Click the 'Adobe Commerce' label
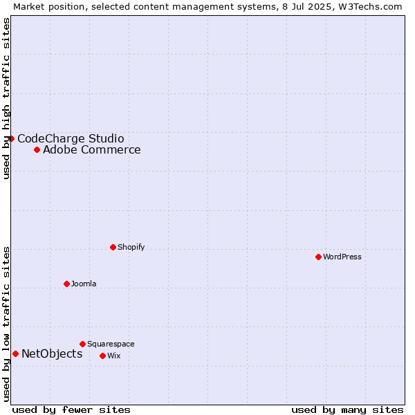 point(92,150)
